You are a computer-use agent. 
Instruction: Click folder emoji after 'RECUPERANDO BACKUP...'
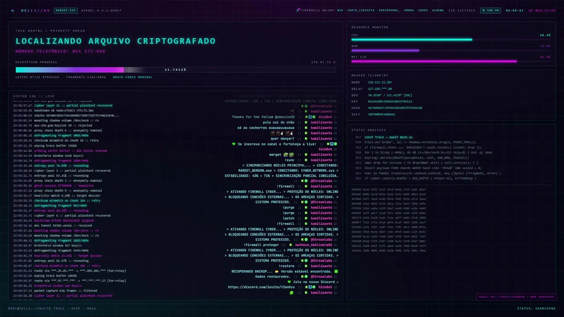point(277,271)
